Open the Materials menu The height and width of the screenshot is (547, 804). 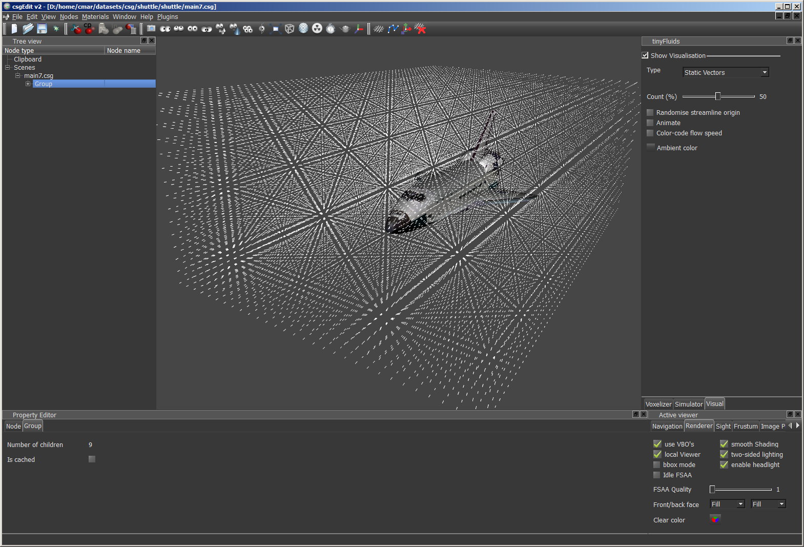coord(95,17)
